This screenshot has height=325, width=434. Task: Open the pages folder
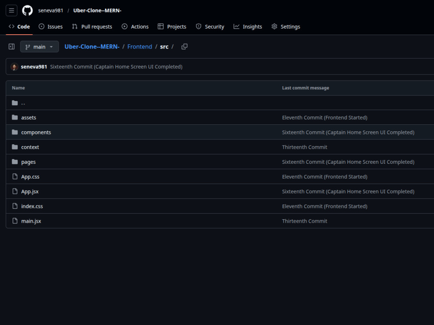pos(29,162)
